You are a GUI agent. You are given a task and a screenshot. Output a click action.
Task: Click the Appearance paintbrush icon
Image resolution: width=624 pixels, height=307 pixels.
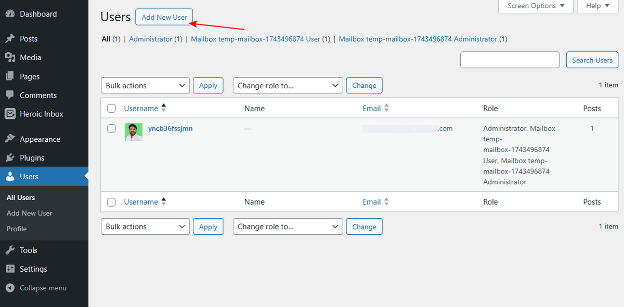click(x=10, y=139)
